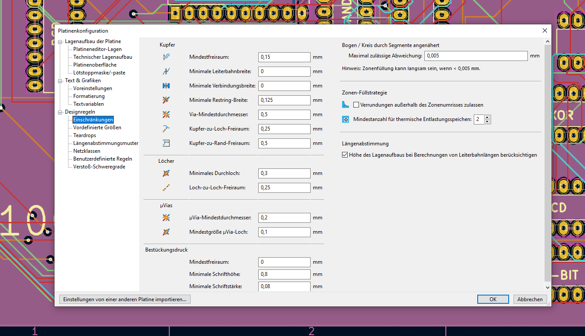Click the Kupfer Mindestfreiraum field showing 0,15
The height and width of the screenshot is (336, 585).
[284, 57]
